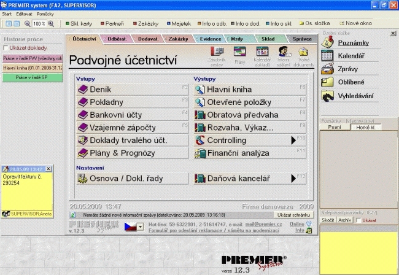
Task: Click Info o odb. toolbar shortcut
Action: [212, 24]
